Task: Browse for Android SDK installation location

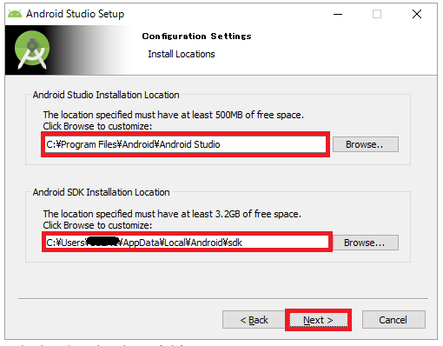Action: pyautogui.click(x=366, y=243)
